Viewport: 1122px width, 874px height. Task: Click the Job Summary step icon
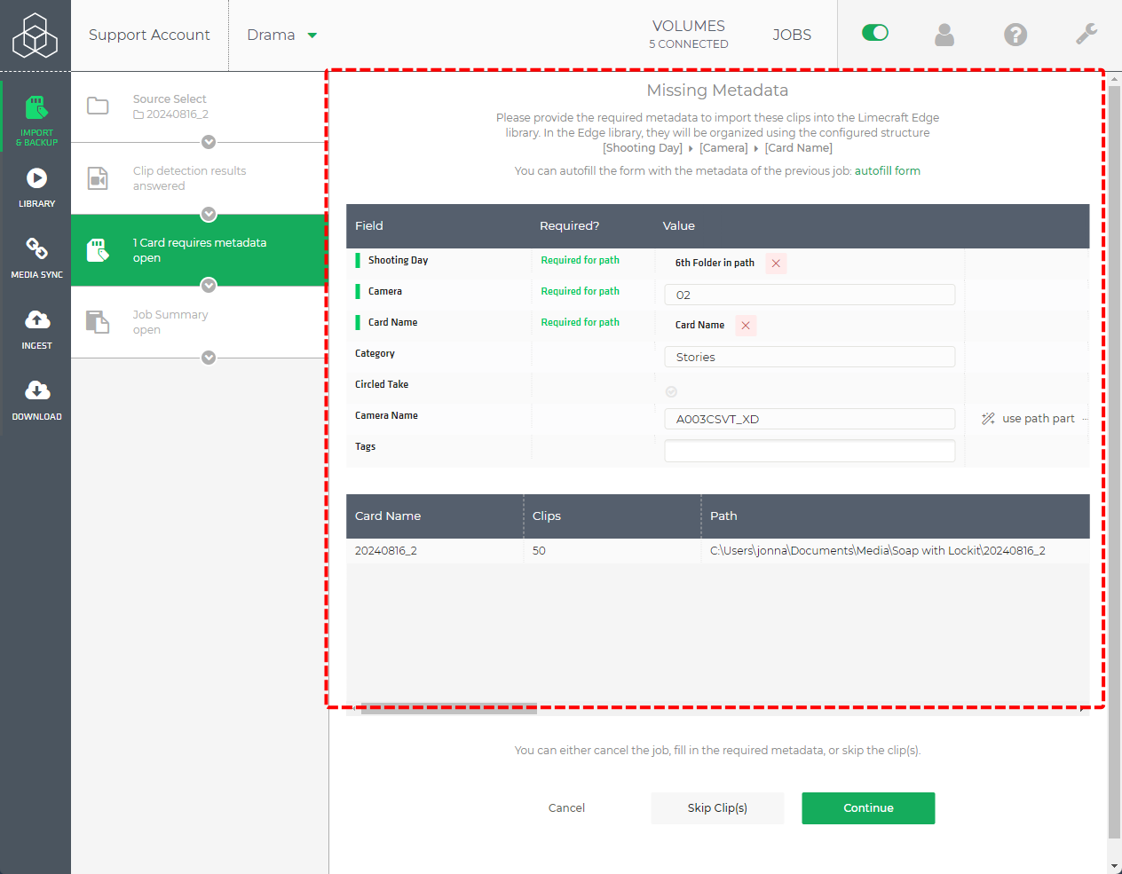click(98, 322)
